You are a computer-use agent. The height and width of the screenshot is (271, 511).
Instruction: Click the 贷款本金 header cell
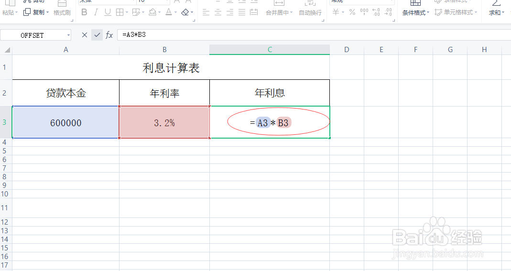(x=66, y=93)
